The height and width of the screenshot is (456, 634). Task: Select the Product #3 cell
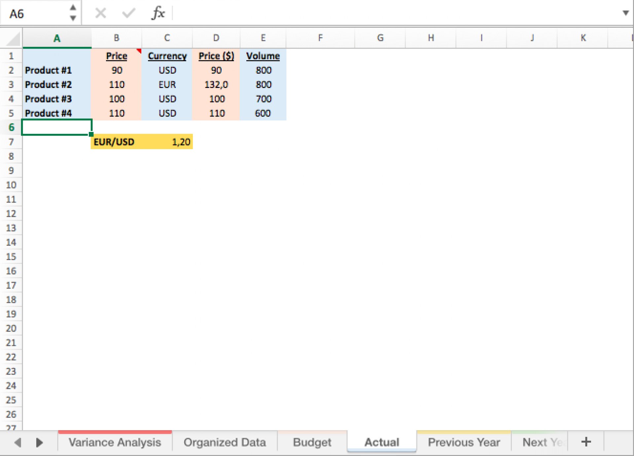[x=57, y=99]
